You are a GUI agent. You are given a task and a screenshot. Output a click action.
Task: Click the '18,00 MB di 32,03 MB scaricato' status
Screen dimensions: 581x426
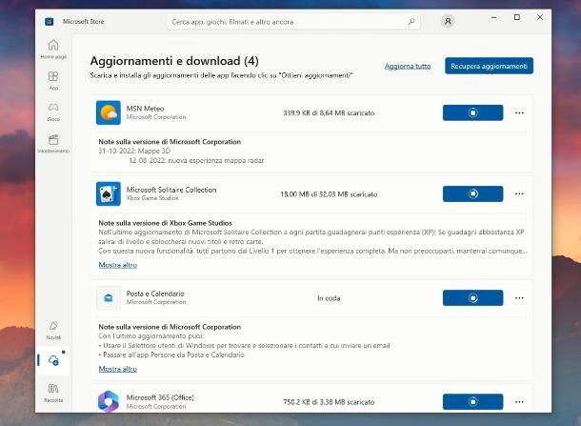(329, 194)
